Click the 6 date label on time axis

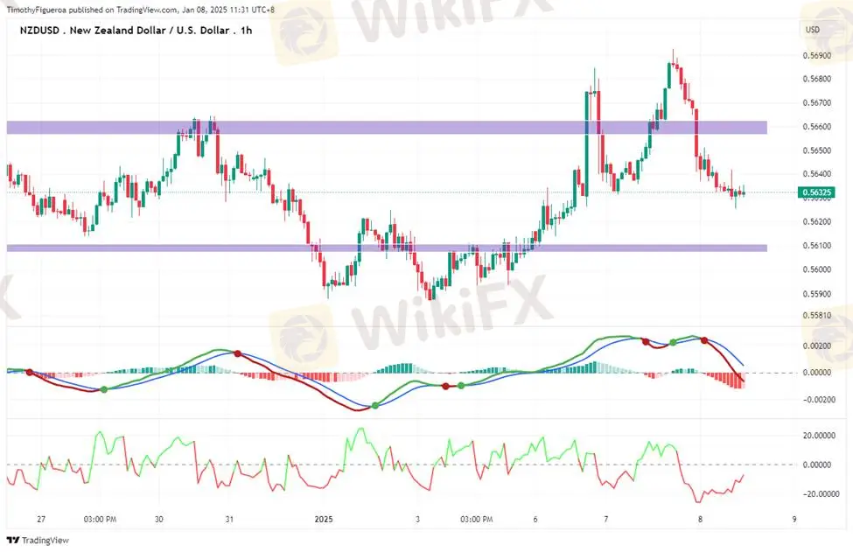535,520
